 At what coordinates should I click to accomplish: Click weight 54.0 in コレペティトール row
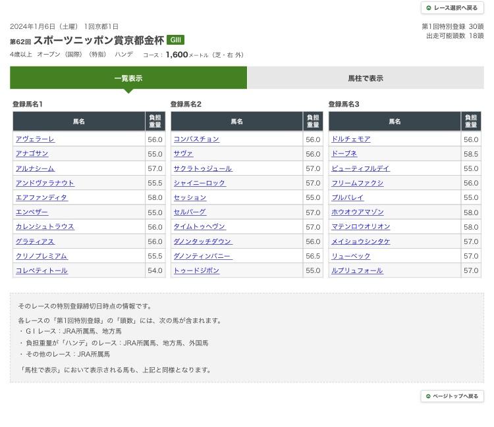pyautogui.click(x=155, y=270)
